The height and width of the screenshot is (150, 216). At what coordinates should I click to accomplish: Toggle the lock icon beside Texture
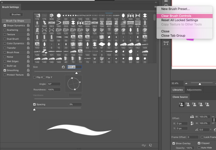tap(28, 34)
